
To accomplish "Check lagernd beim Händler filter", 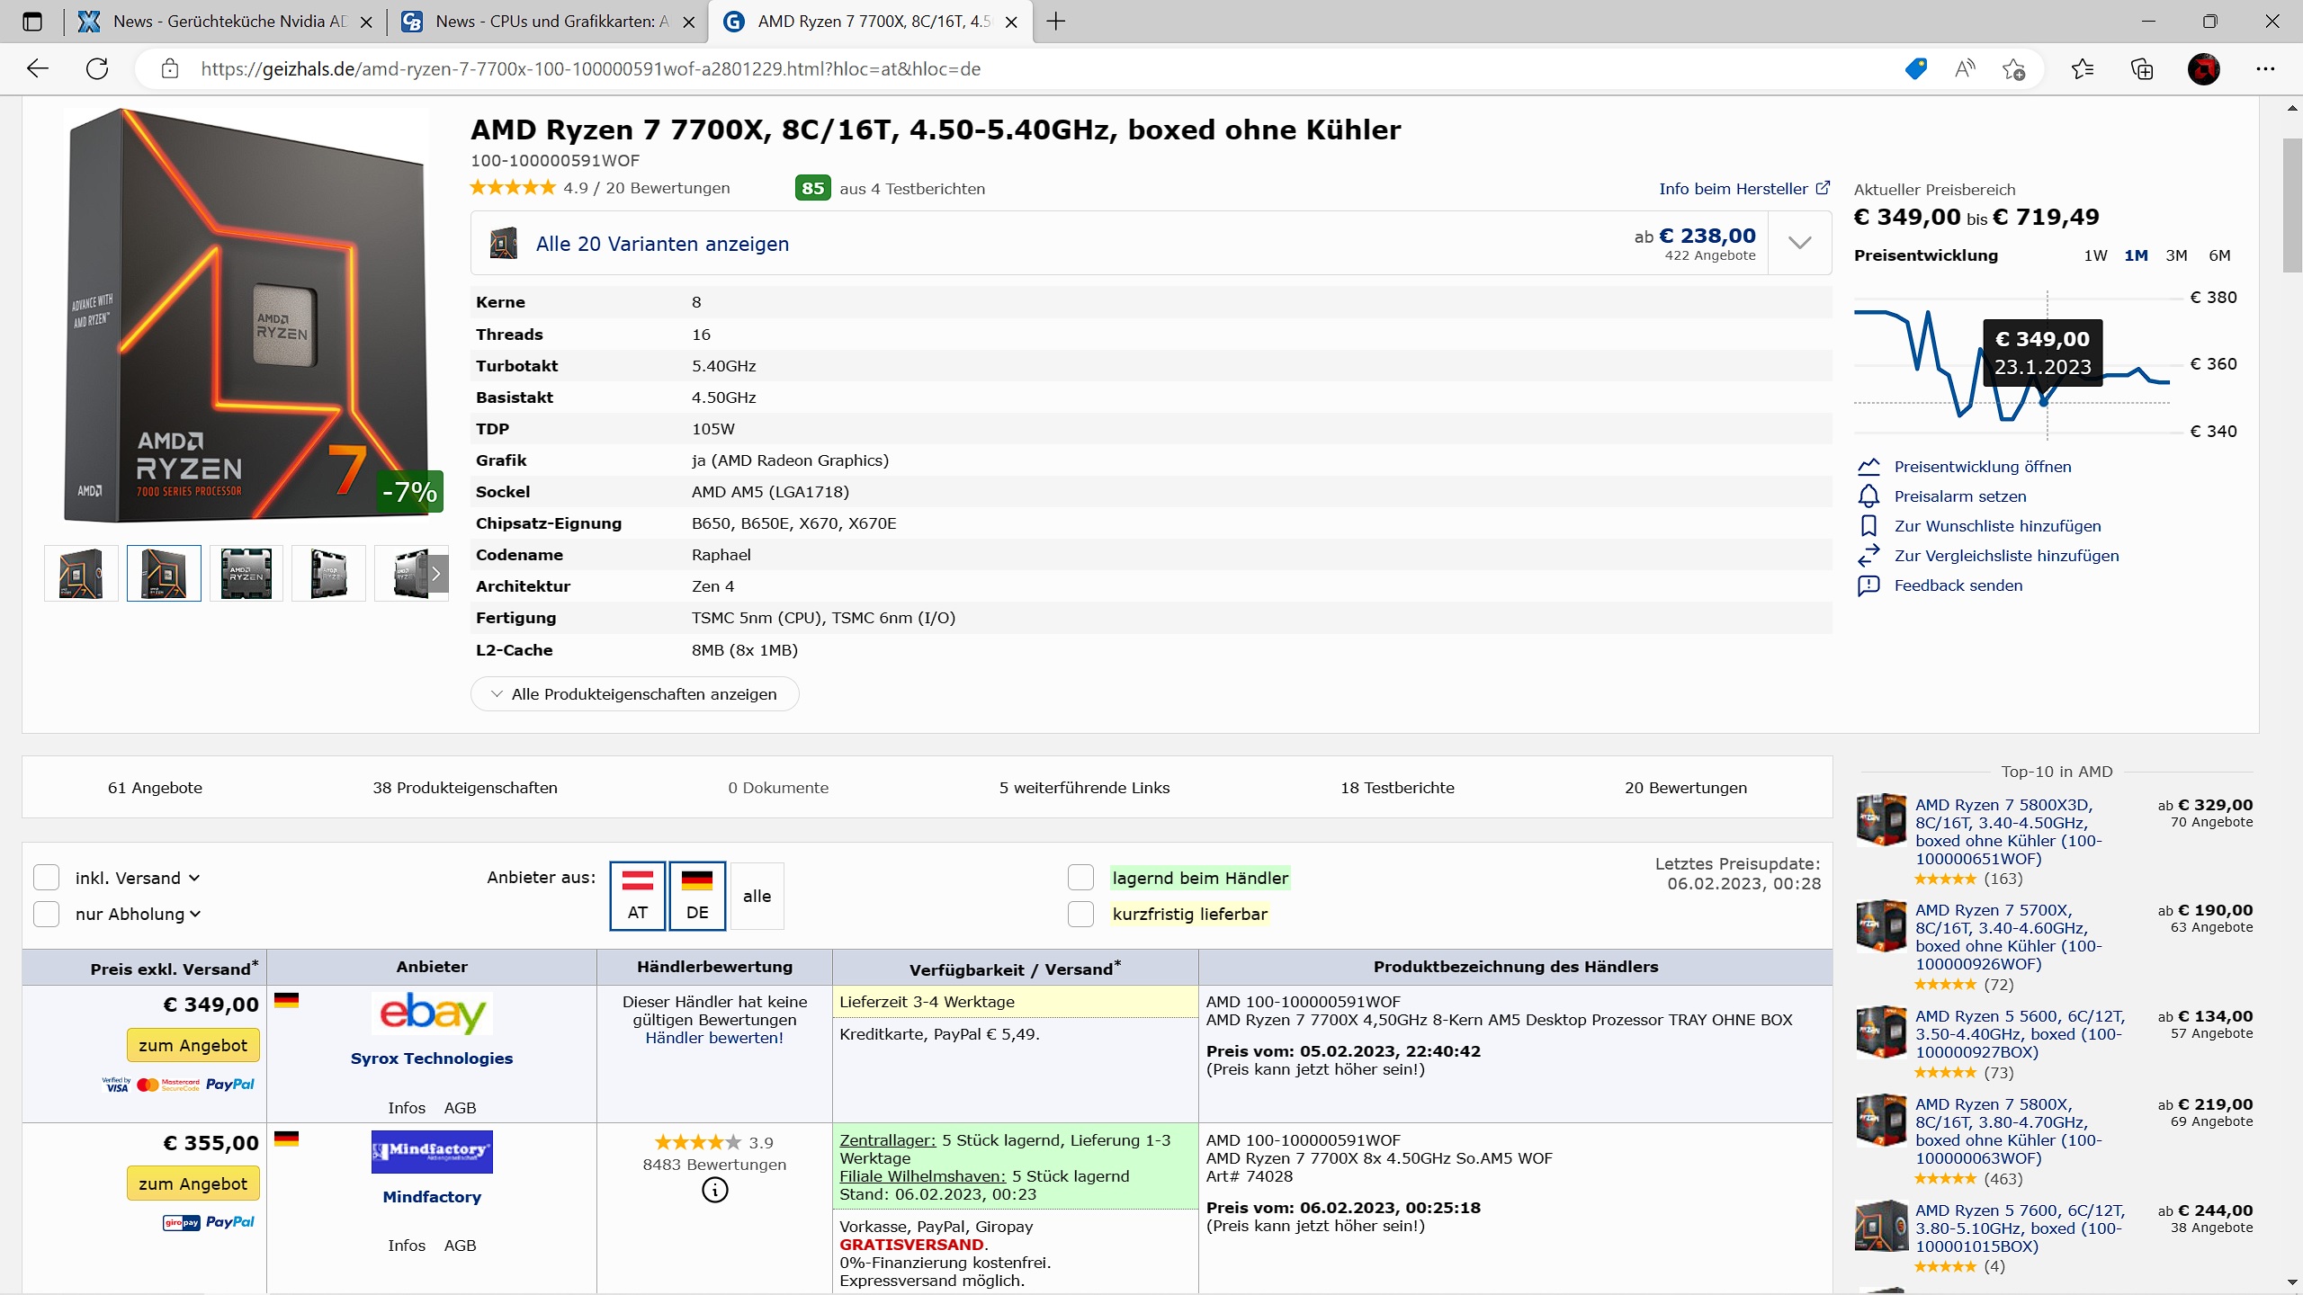I will pos(1080,878).
